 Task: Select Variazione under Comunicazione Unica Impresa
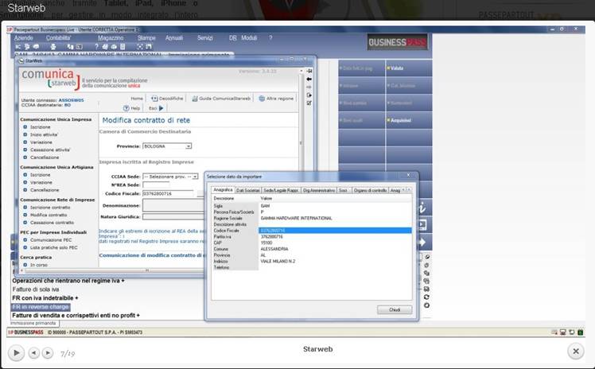41,142
